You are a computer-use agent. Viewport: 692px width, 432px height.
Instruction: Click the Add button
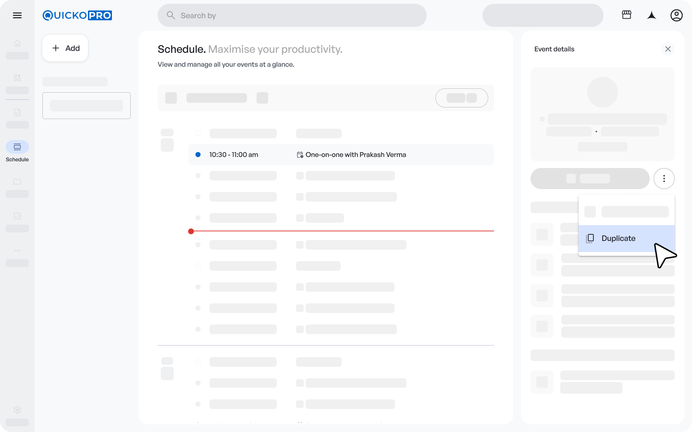pos(65,48)
